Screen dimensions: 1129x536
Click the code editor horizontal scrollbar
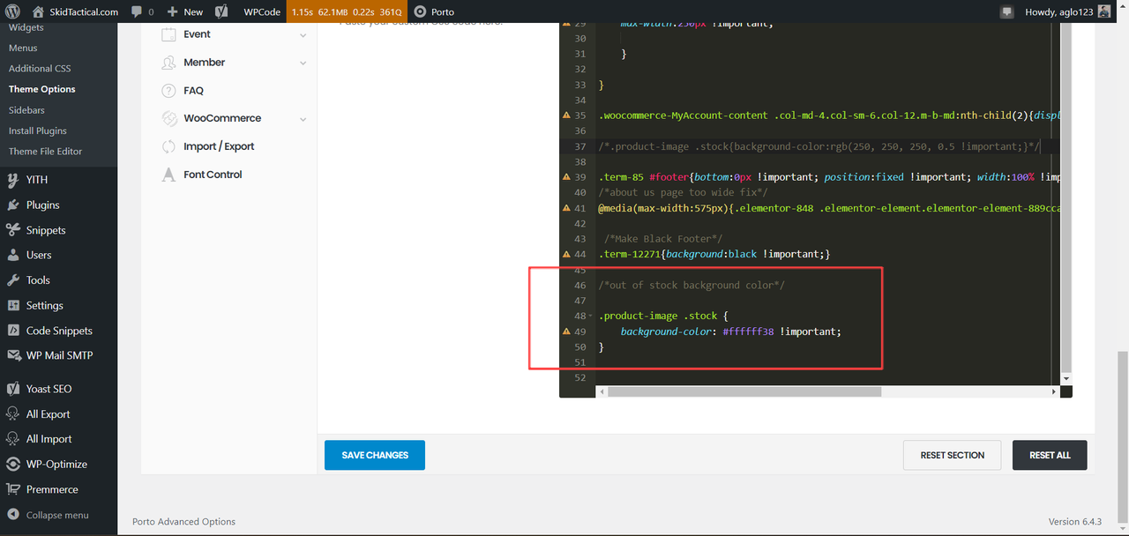[744, 391]
